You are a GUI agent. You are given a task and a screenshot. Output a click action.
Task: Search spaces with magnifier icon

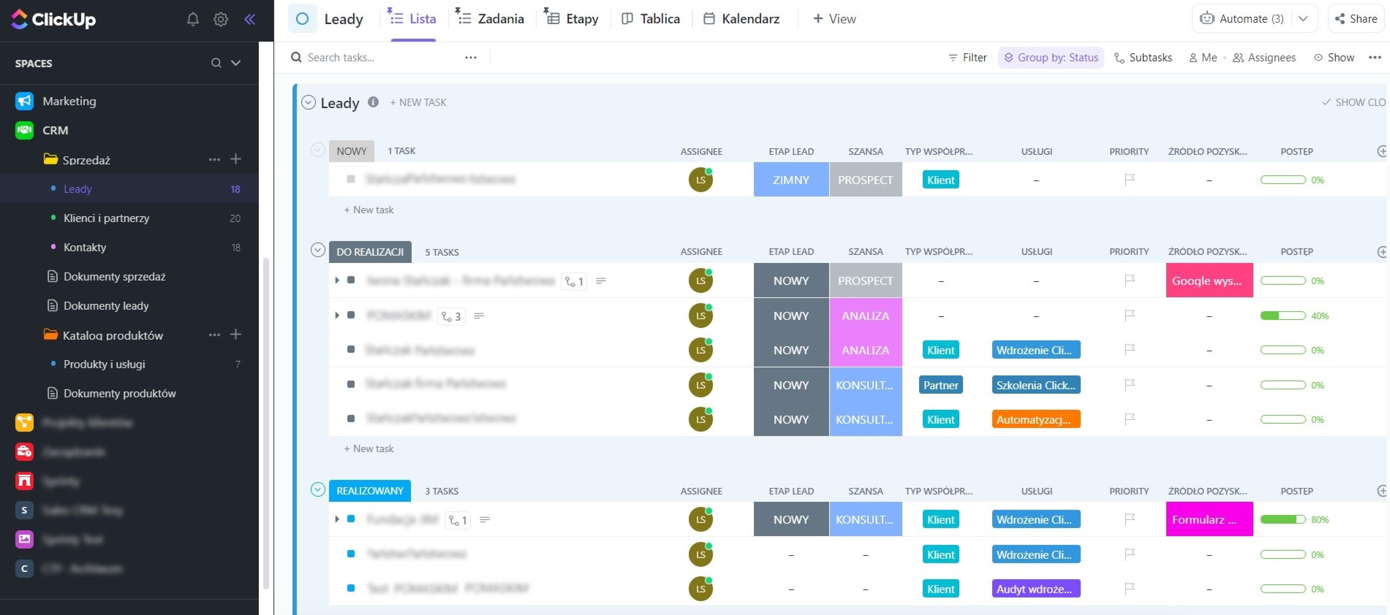click(x=216, y=63)
